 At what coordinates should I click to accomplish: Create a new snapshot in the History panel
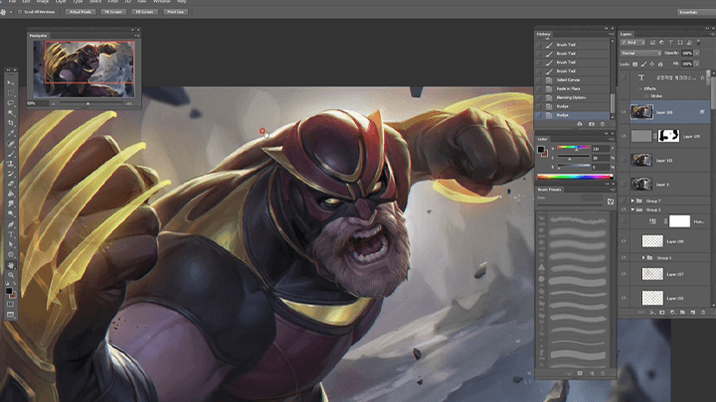592,124
